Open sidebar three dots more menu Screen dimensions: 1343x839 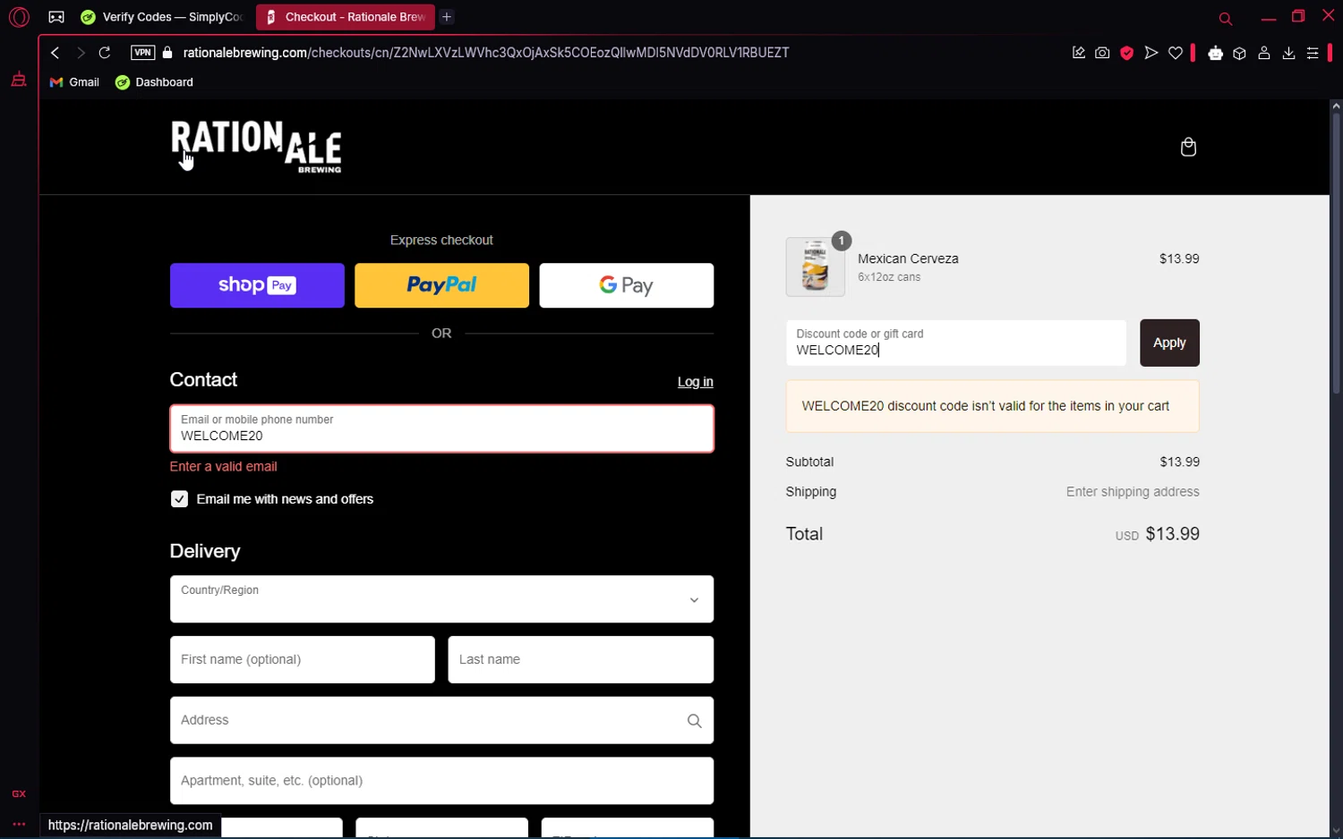[19, 824]
